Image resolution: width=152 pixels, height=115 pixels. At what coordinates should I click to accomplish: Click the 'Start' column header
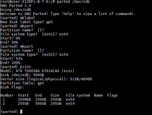point(23,95)
